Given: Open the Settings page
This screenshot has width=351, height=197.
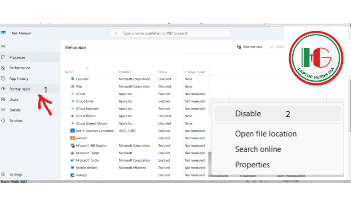Looking at the screenshot, I should point(29,174).
